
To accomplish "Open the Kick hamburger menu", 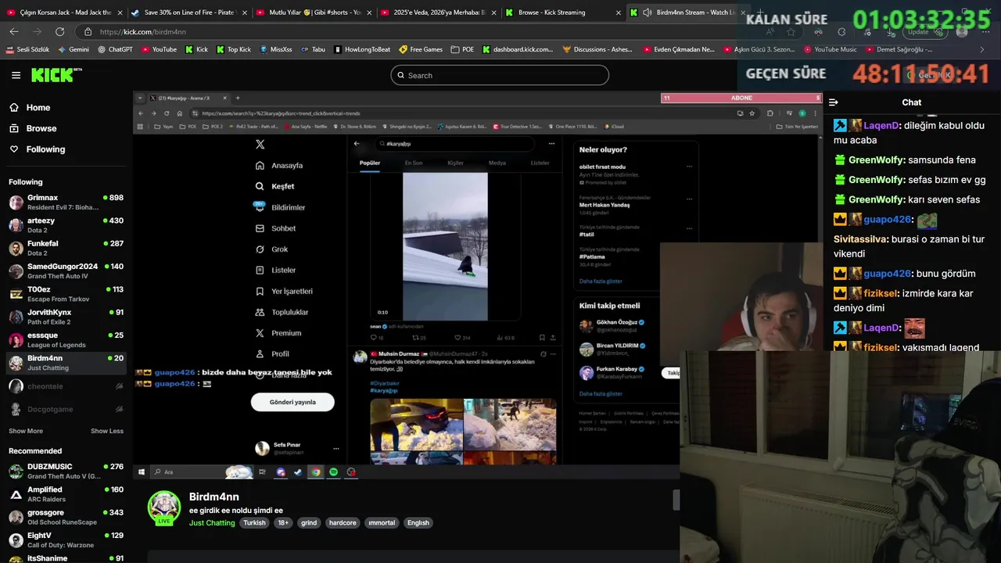I will (16, 75).
